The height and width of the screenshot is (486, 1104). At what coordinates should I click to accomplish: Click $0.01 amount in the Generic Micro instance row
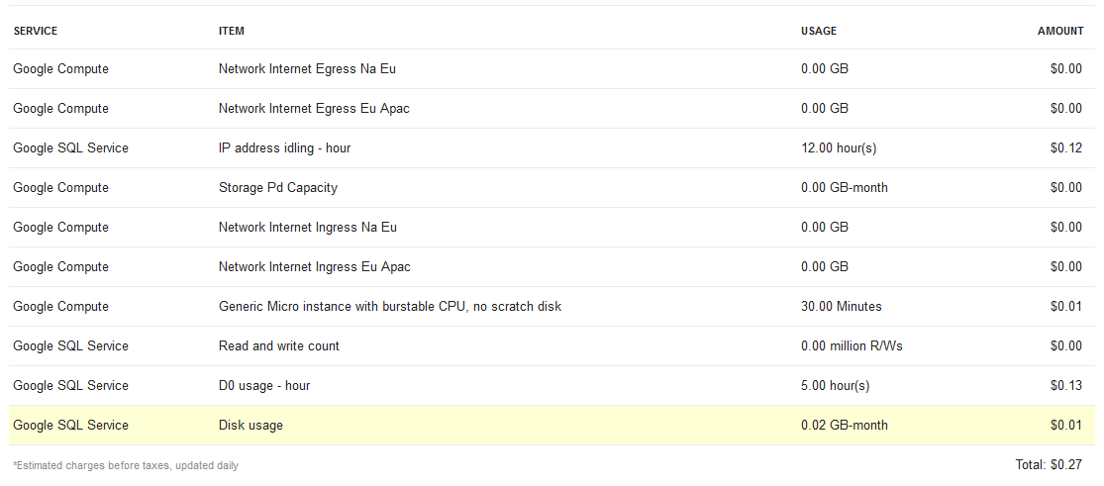tap(1066, 307)
